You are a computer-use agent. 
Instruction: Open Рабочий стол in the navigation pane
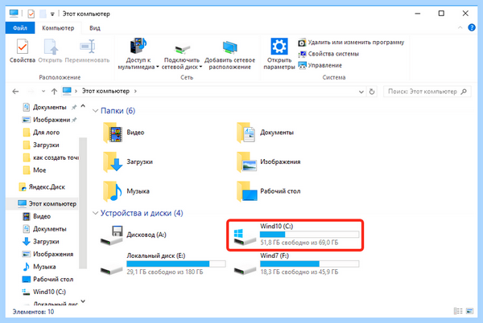pyautogui.click(x=48, y=280)
